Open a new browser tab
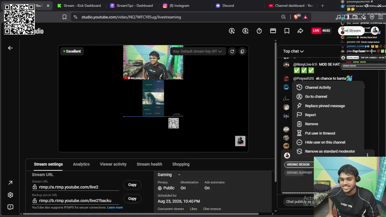This screenshot has height=217, width=386. (x=322, y=5)
